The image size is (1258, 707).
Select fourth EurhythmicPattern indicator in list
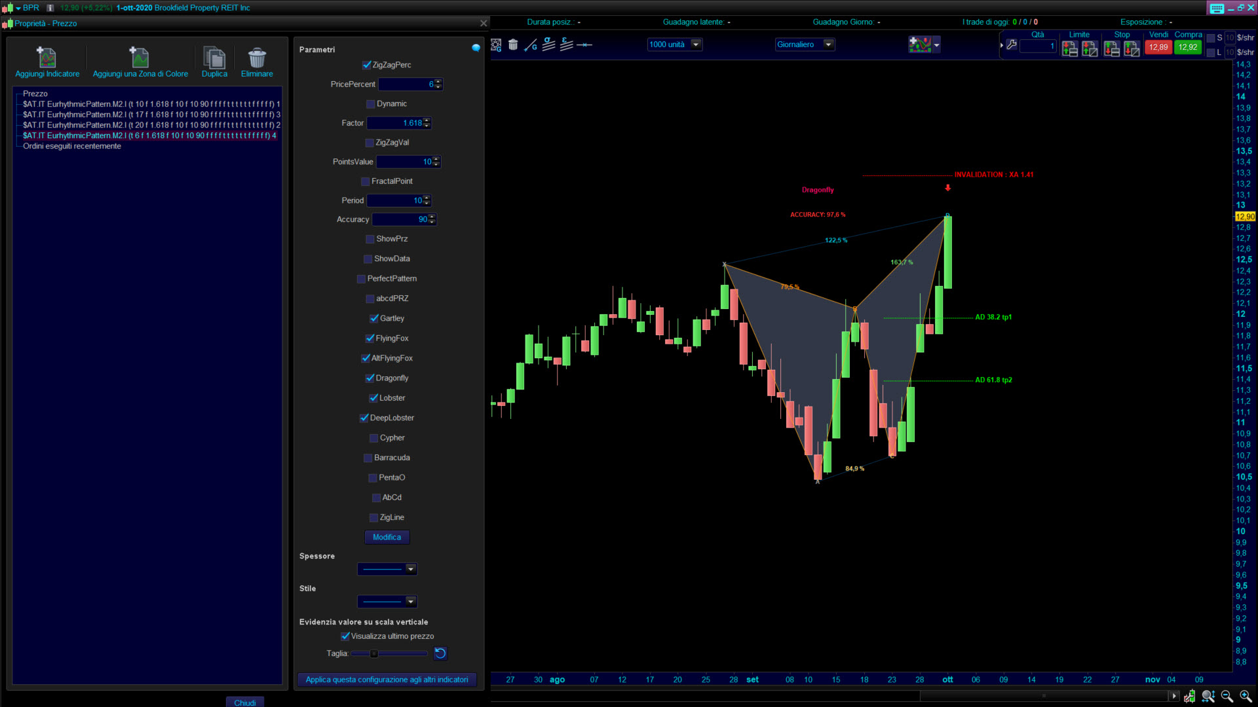[x=149, y=136]
